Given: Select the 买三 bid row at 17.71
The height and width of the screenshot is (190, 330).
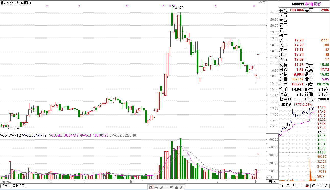Looking at the screenshot, I should pos(304,50).
